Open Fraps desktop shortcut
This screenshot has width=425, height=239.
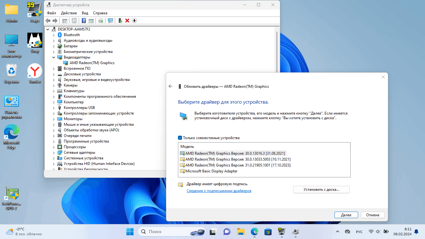coord(35,12)
